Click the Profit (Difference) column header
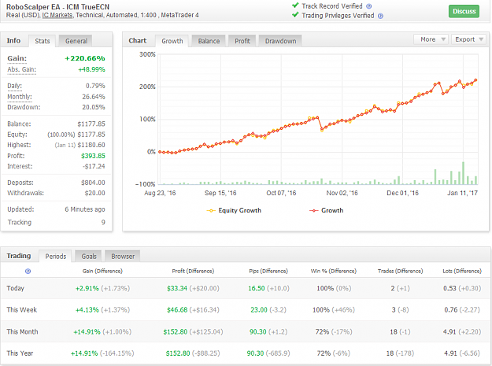This screenshot has height=366, width=492. tap(193, 271)
